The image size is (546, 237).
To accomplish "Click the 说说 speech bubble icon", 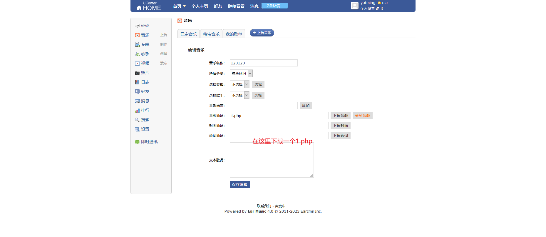I will click(x=137, y=26).
